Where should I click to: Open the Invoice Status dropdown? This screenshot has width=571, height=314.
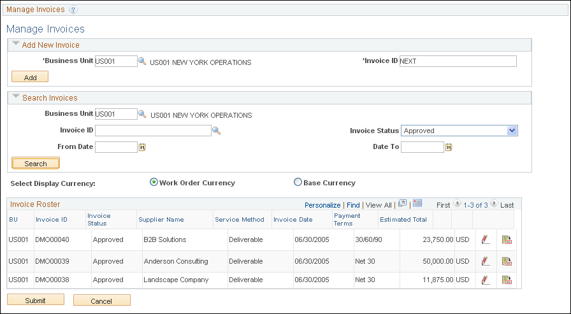(459, 131)
